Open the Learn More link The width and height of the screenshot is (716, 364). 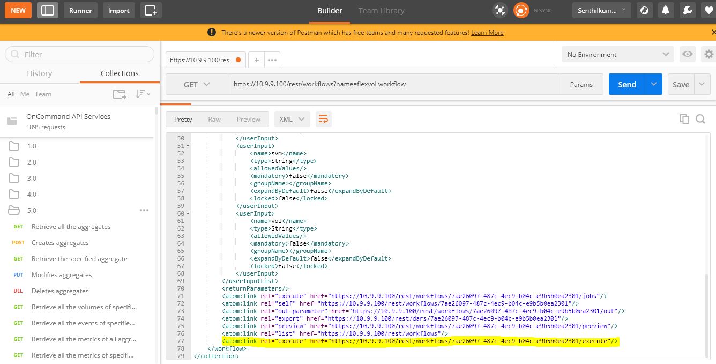[x=487, y=32]
